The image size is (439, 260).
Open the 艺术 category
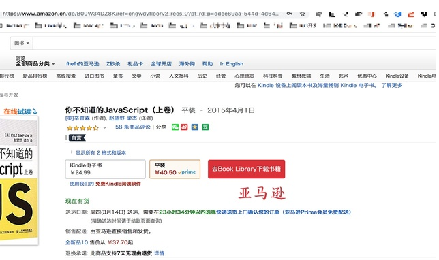point(344,76)
